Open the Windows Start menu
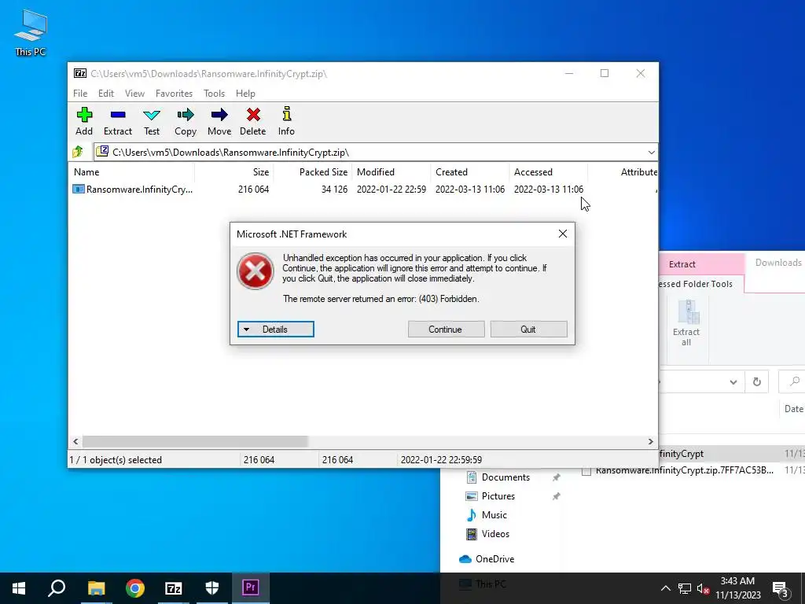Screen dimensions: 805x604 [x=19, y=588]
